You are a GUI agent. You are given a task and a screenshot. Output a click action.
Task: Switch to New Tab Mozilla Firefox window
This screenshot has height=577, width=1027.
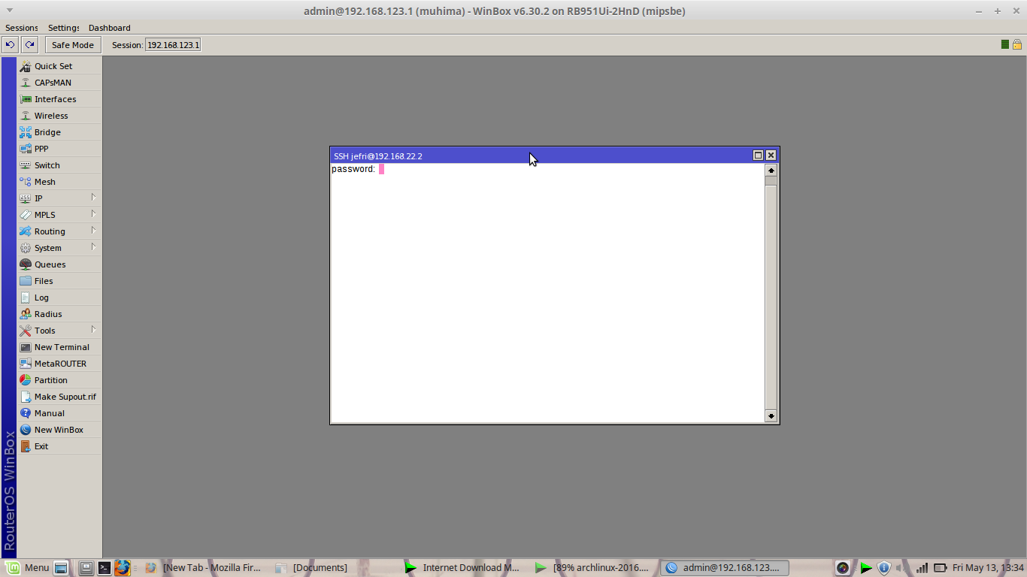pos(203,568)
